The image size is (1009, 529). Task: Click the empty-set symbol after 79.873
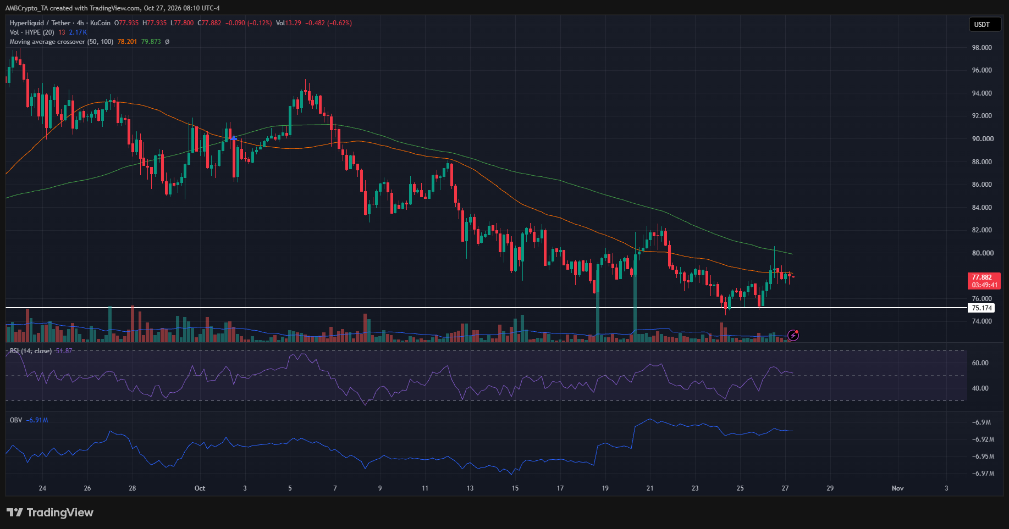tap(167, 42)
